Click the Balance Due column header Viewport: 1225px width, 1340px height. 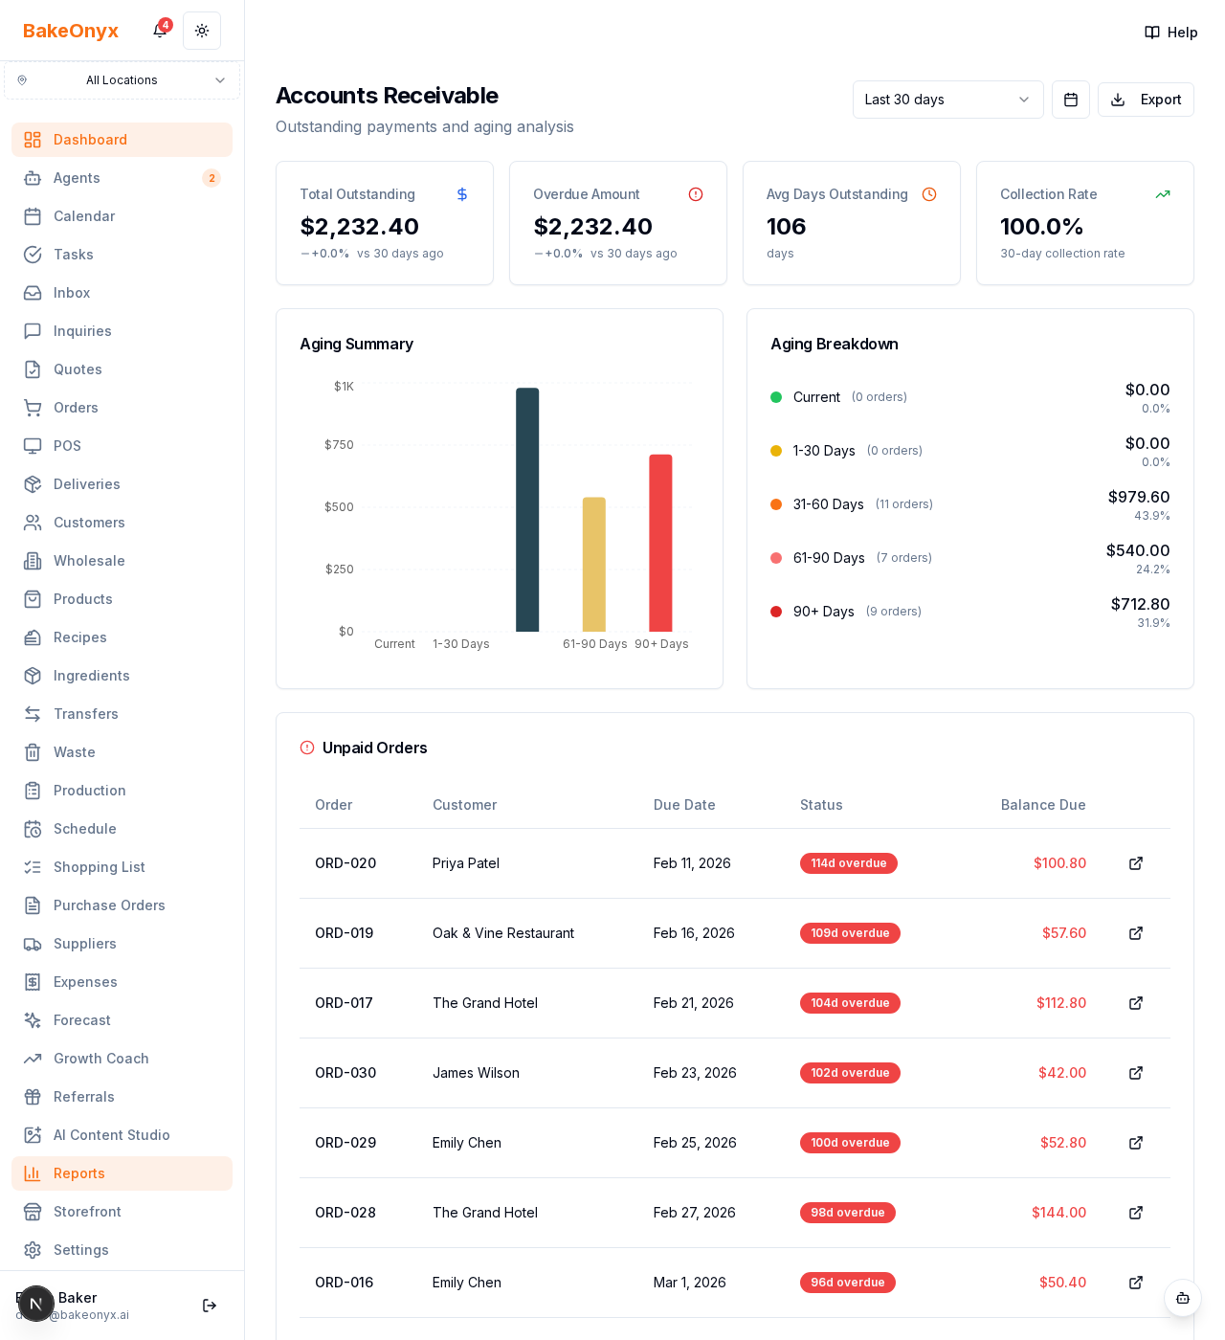coord(1043,805)
